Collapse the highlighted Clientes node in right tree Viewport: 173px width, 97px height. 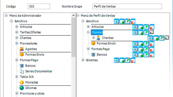(88, 32)
